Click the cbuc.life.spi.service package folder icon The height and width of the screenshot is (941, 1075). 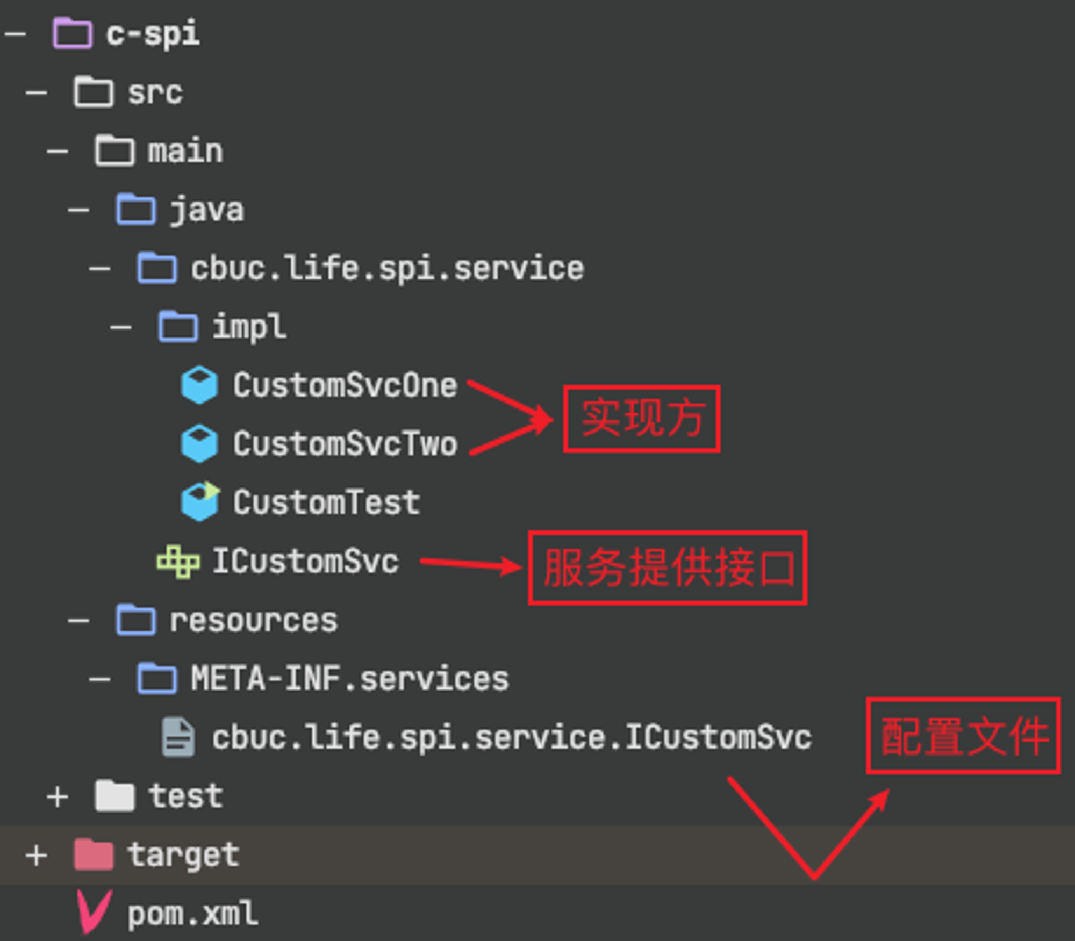point(157,268)
